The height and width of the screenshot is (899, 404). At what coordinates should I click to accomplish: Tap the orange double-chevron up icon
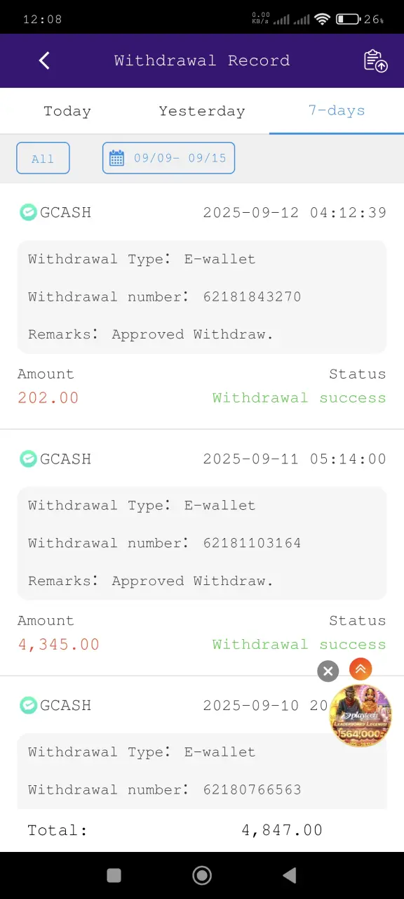click(361, 669)
